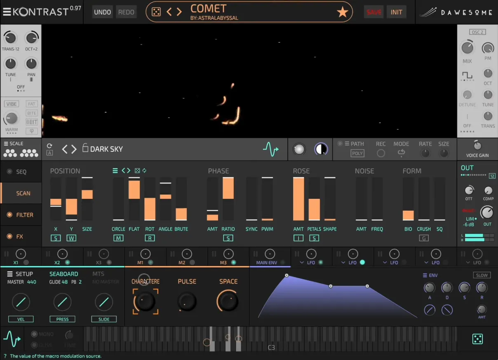Open the SLOW envelope speed selector
Image resolution: width=498 pixels, height=360 pixels.
(x=482, y=275)
